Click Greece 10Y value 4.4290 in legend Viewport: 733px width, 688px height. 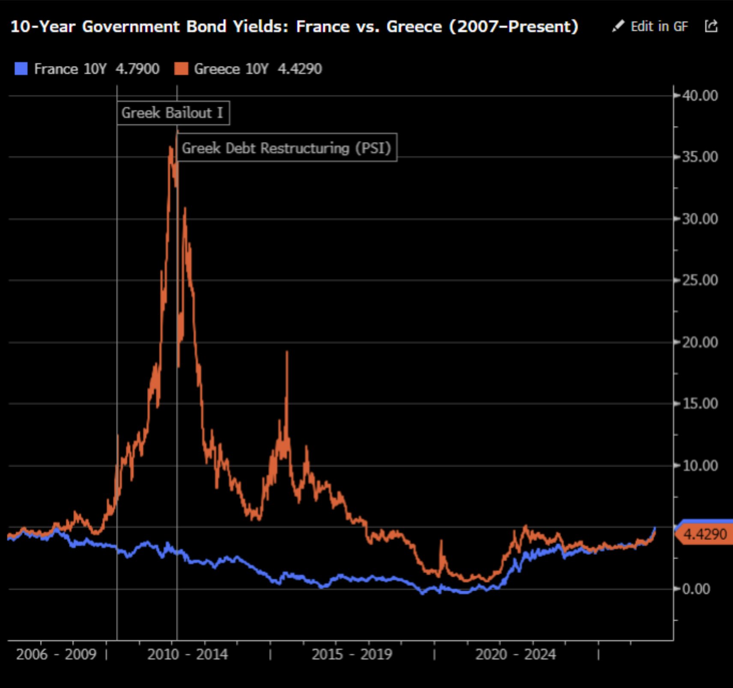point(300,69)
